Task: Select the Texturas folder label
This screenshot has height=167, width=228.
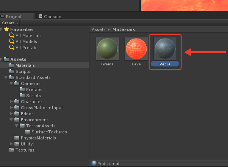Action: [25, 150]
